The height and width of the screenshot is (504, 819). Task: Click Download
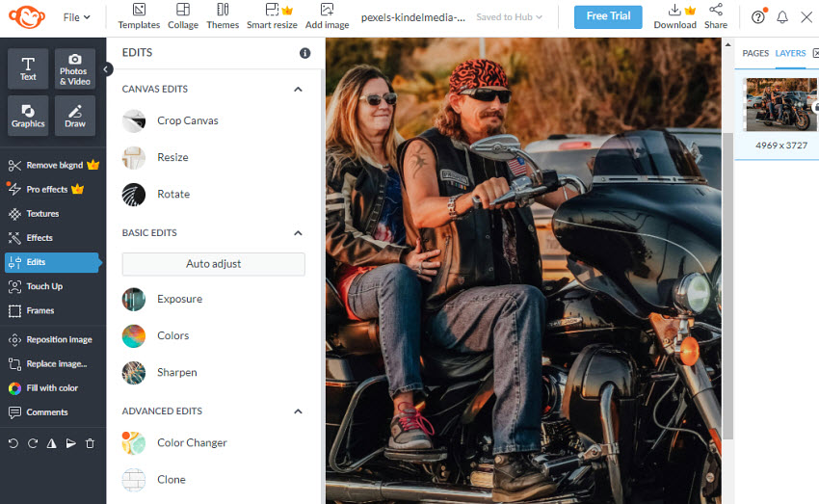[674, 16]
